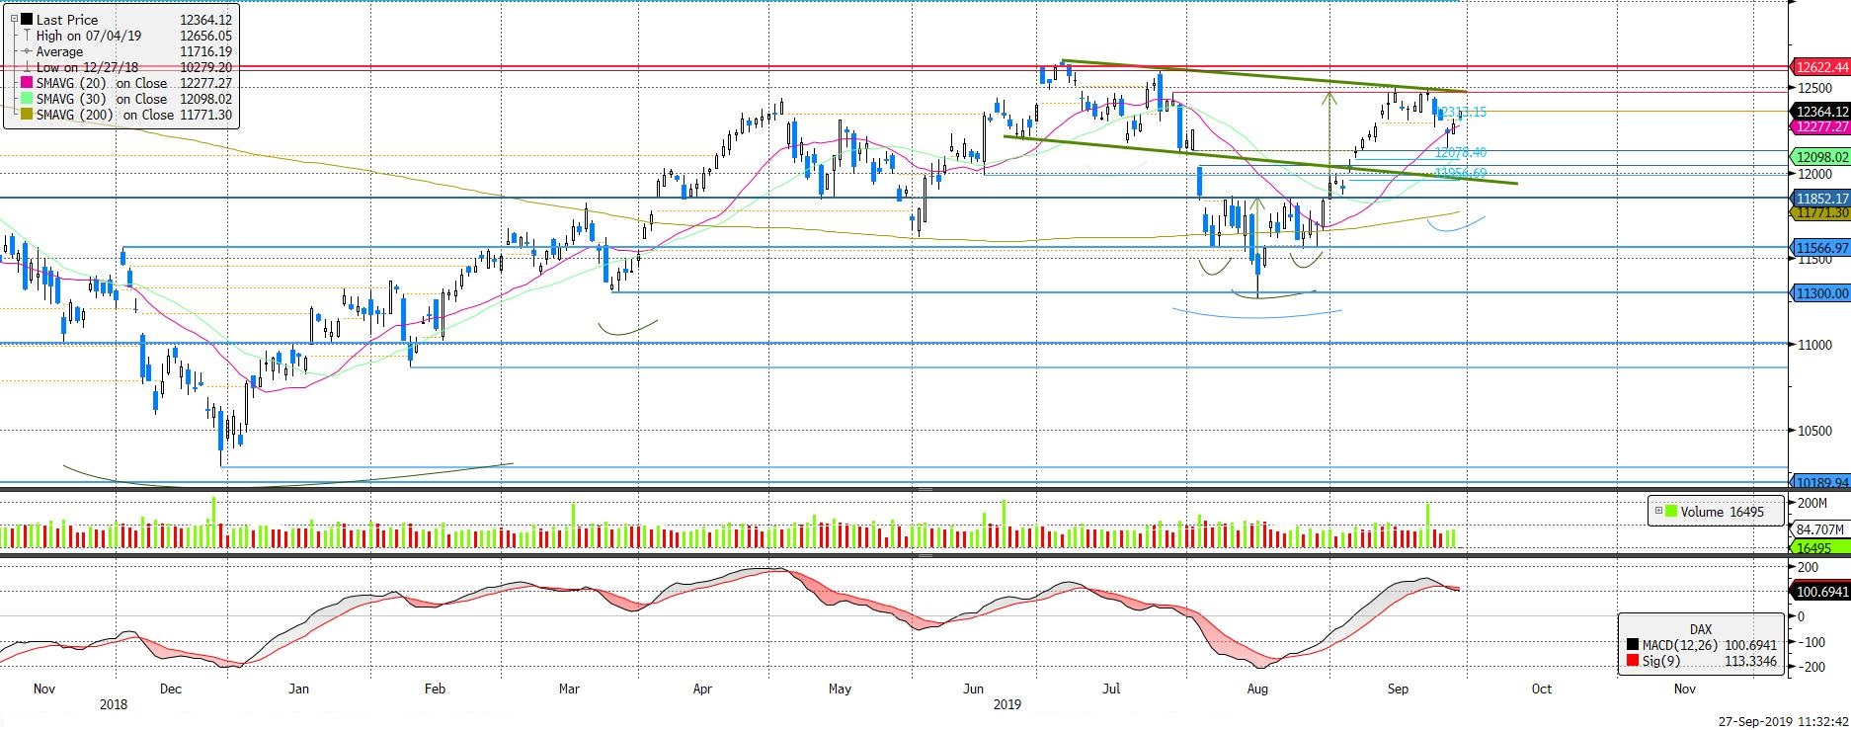Click the 12656.05 high value in legend
Screen dimensions: 1851x730
point(205,36)
